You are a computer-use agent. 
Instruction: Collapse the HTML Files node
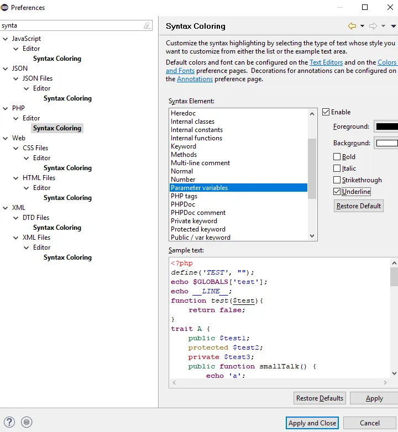tap(15, 178)
